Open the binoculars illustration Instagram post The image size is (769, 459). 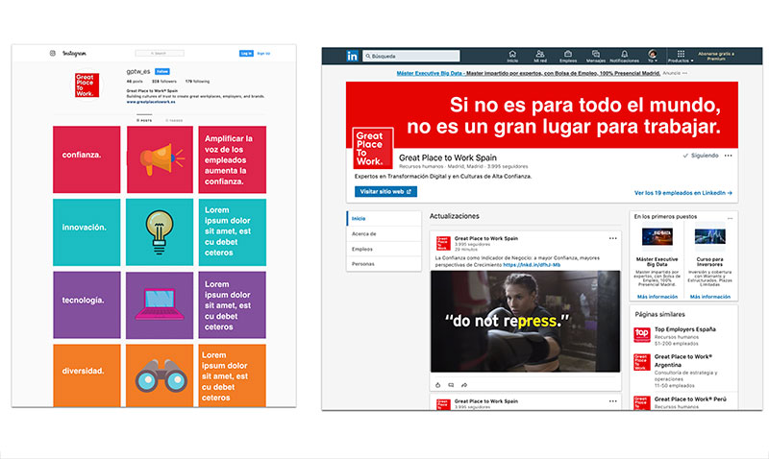(160, 375)
